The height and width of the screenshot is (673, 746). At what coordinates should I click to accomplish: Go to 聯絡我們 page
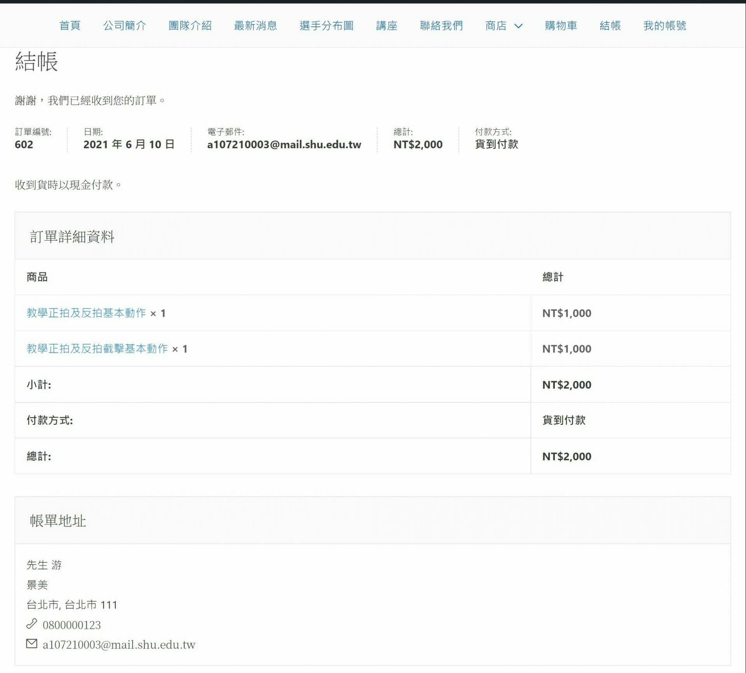[441, 26]
